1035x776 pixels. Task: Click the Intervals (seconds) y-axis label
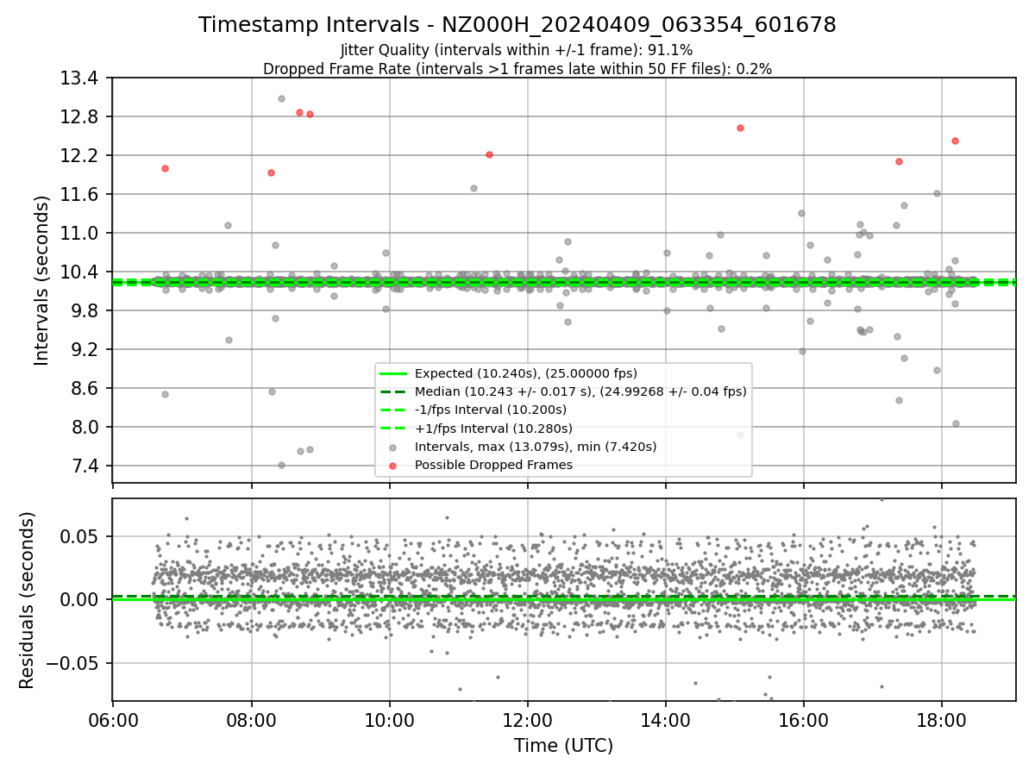tap(41, 280)
